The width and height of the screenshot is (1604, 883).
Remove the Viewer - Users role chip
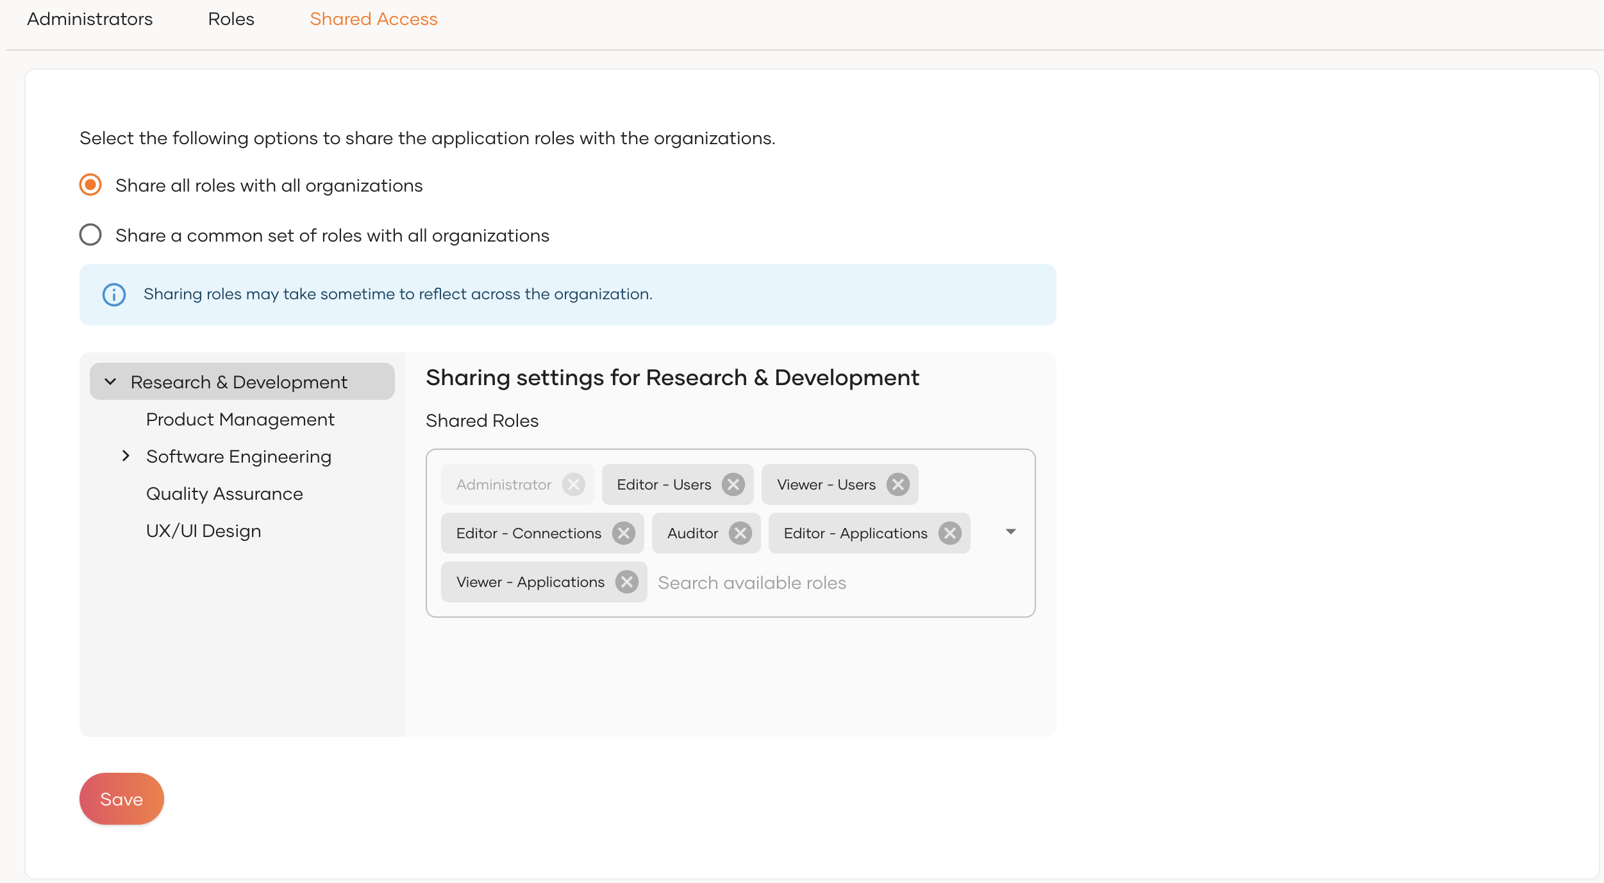[x=898, y=484]
